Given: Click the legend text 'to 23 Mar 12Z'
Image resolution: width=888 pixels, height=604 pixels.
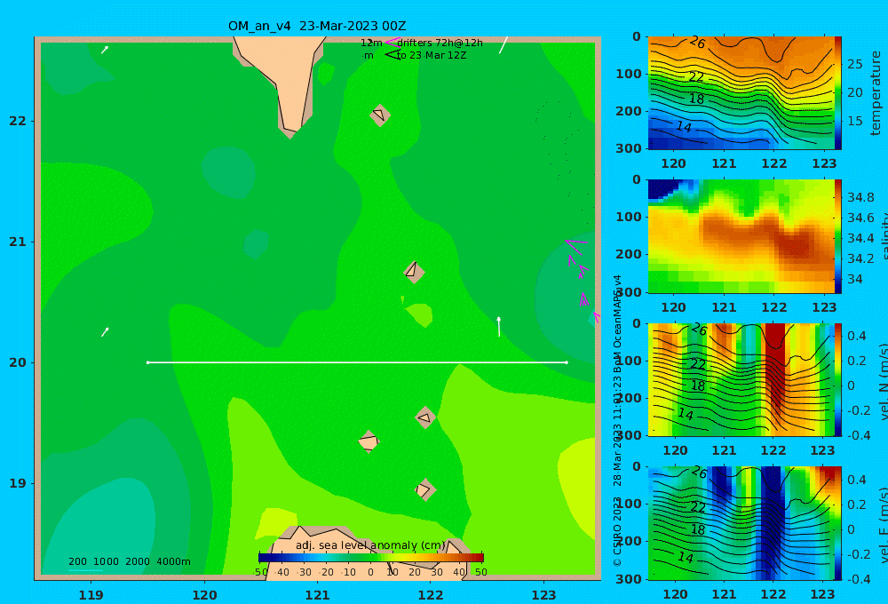Looking at the screenshot, I should point(432,56).
